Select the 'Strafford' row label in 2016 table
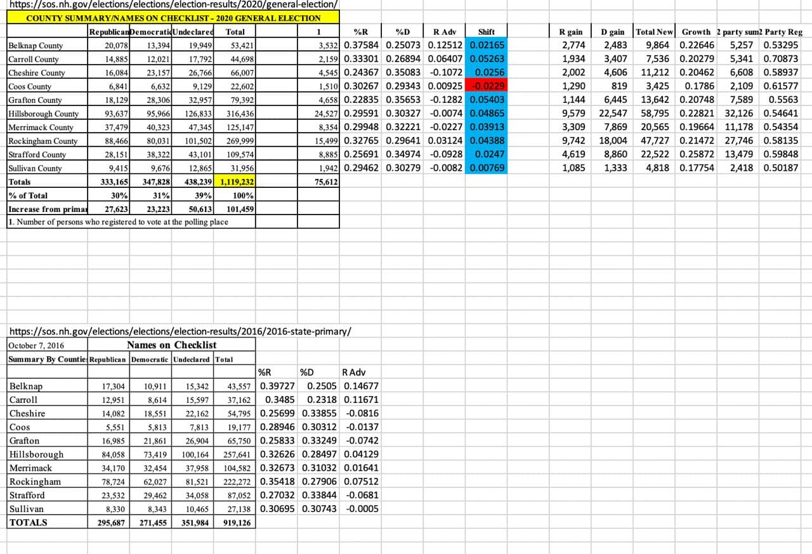 click(48, 495)
